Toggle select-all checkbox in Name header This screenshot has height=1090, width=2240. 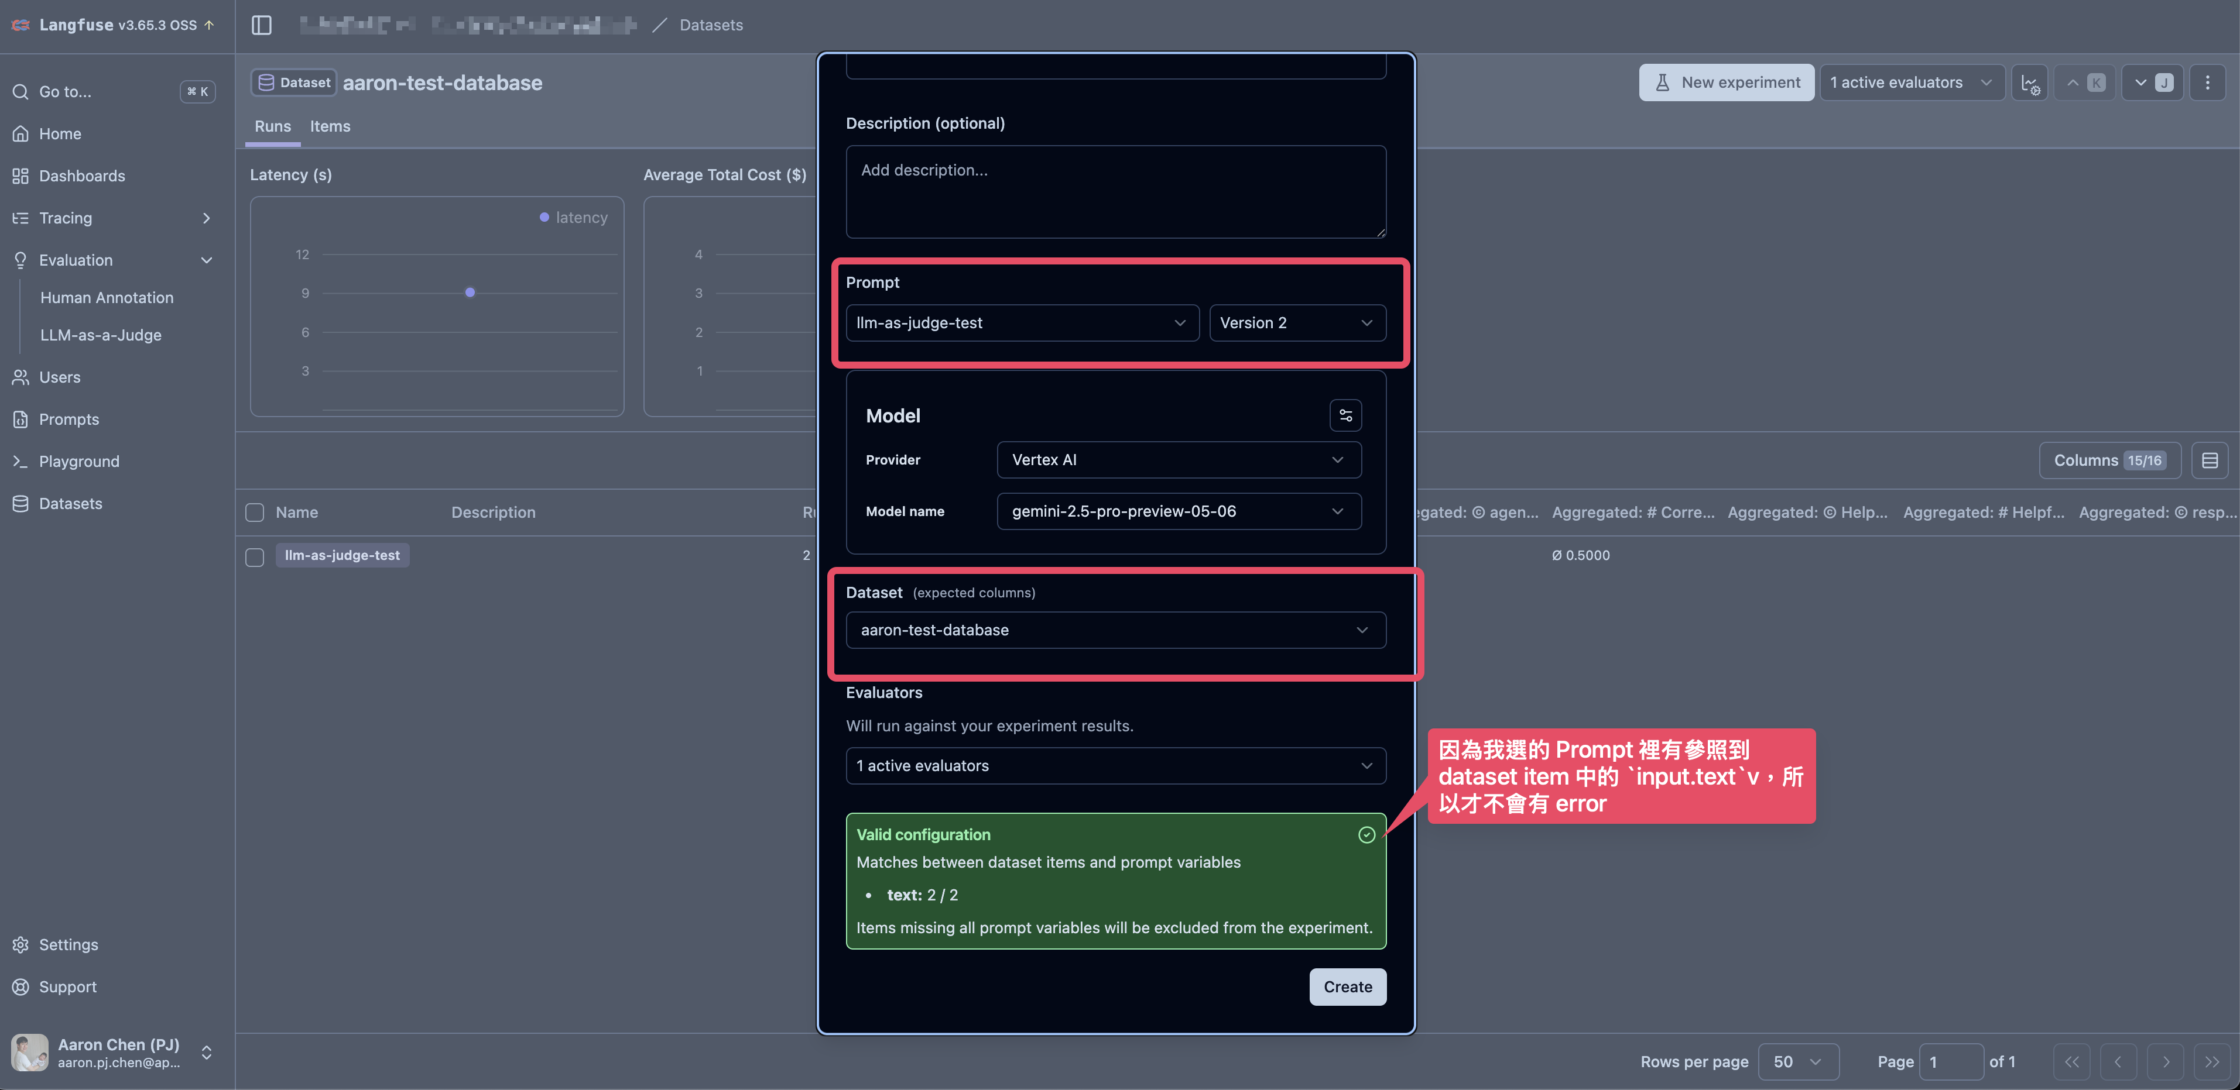[x=255, y=512]
